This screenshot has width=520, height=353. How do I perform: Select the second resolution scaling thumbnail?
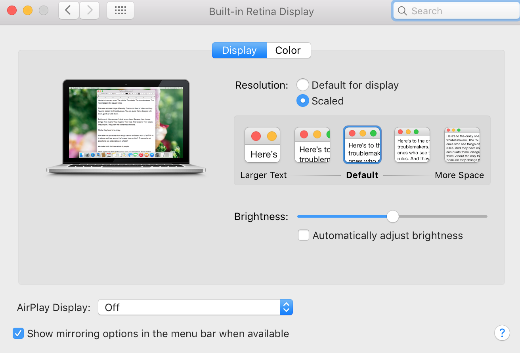click(312, 145)
